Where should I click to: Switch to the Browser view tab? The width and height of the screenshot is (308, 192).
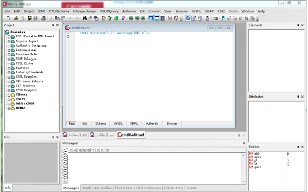172,123
